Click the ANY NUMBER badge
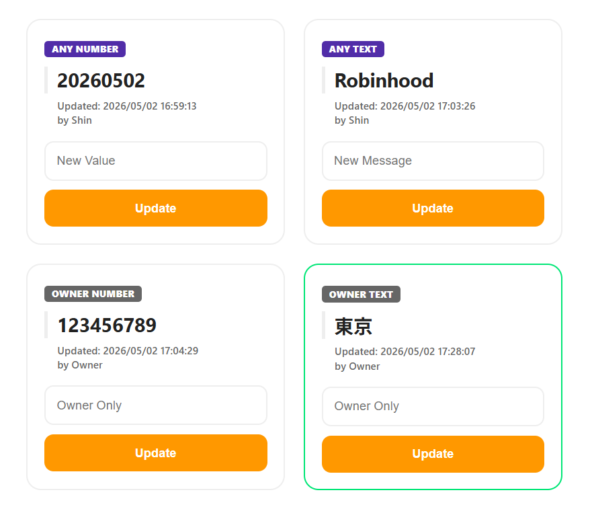The image size is (590, 509). 85,49
